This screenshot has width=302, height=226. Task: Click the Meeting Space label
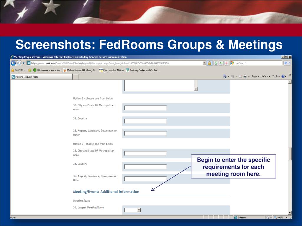point(81,201)
